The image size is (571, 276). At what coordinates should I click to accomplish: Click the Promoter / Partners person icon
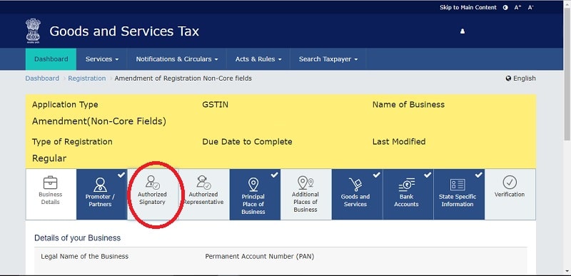(x=100, y=185)
